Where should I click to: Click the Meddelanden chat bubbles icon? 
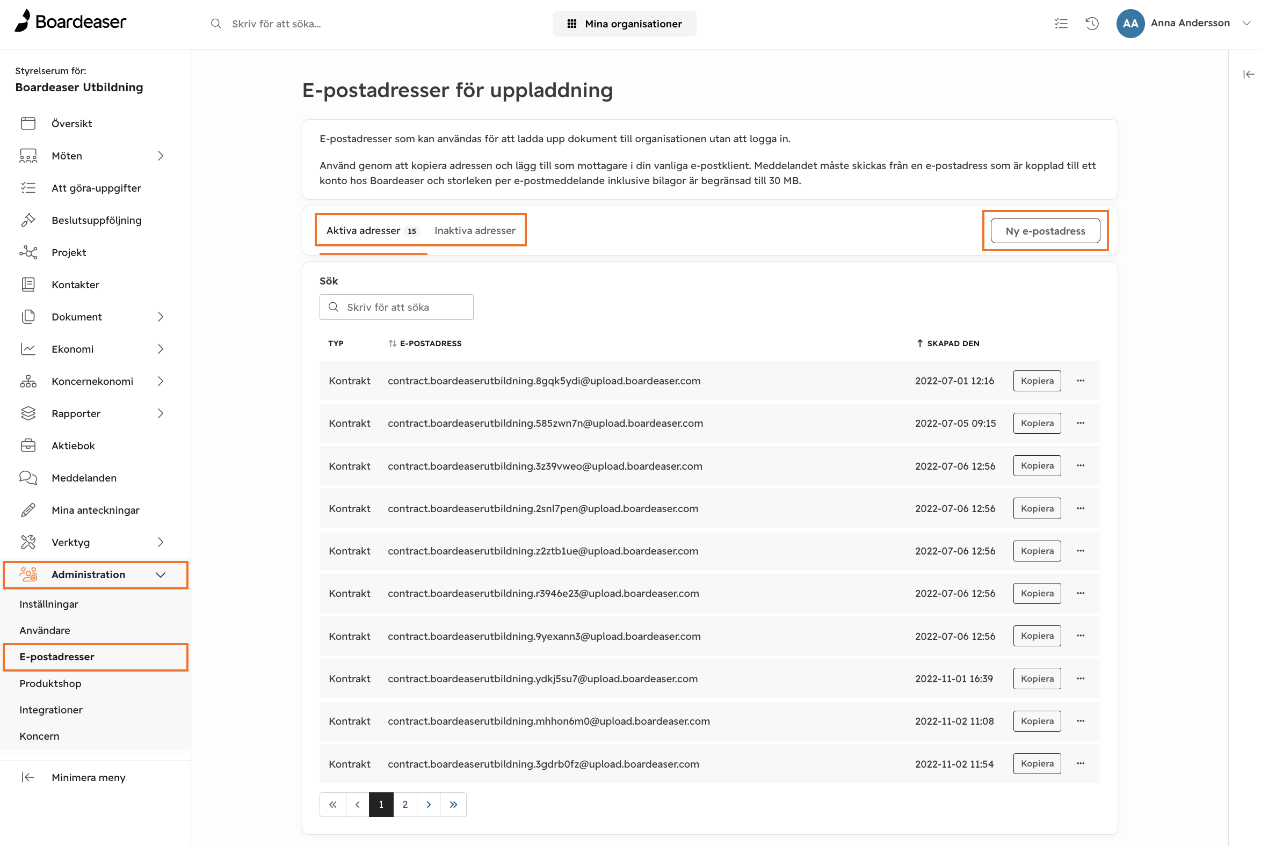pyautogui.click(x=28, y=478)
